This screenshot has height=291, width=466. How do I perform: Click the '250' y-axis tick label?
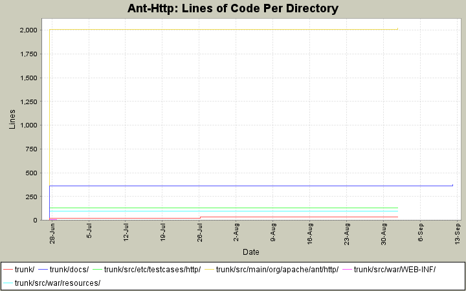[32, 197]
